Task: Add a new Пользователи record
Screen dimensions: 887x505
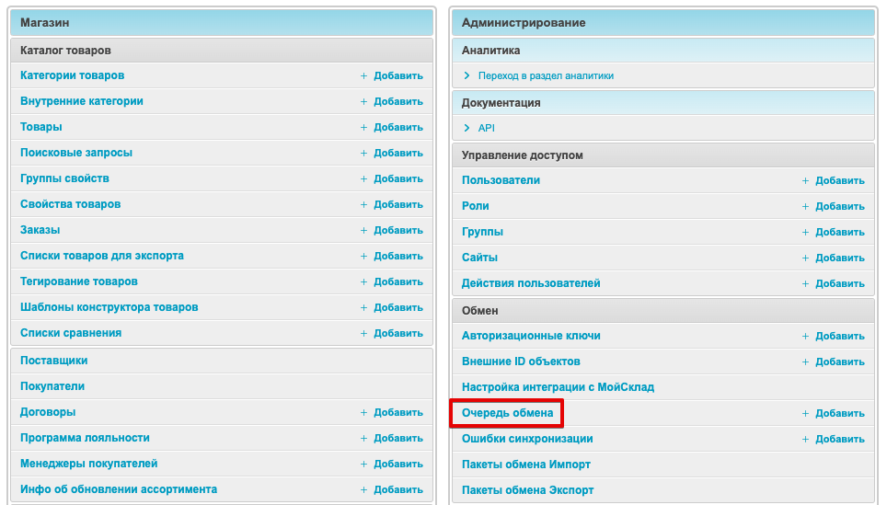Action: pos(839,181)
